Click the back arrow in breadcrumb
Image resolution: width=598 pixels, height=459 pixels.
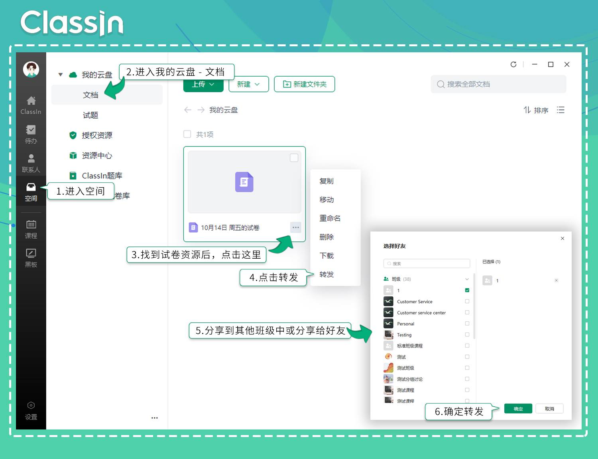(x=188, y=110)
